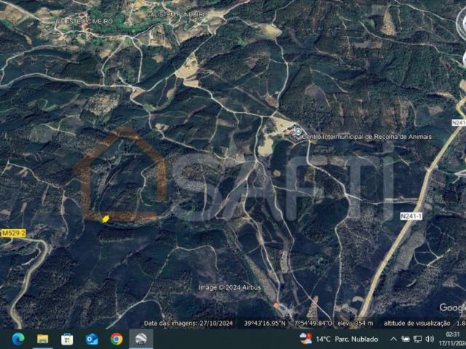Open File Explorer from the taskbar
466x349 pixels.
click(x=43, y=339)
